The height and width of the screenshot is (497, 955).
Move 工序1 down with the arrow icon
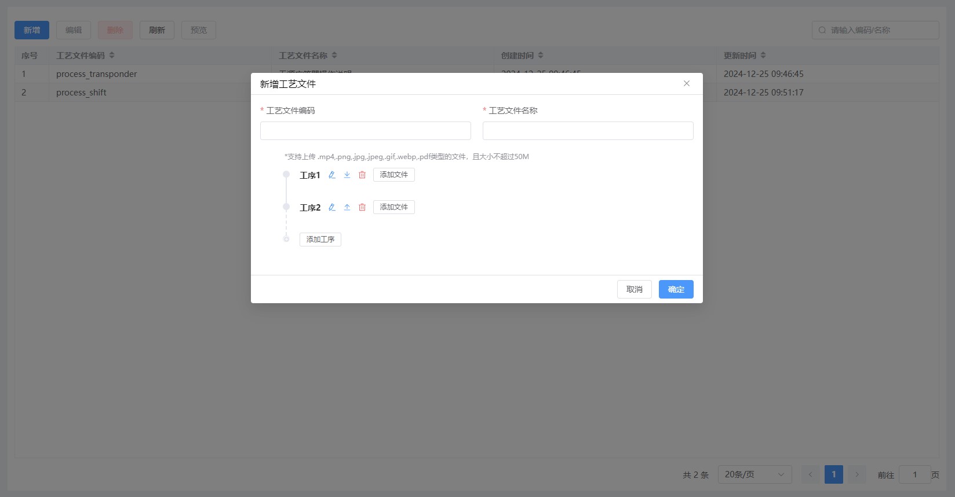[347, 175]
